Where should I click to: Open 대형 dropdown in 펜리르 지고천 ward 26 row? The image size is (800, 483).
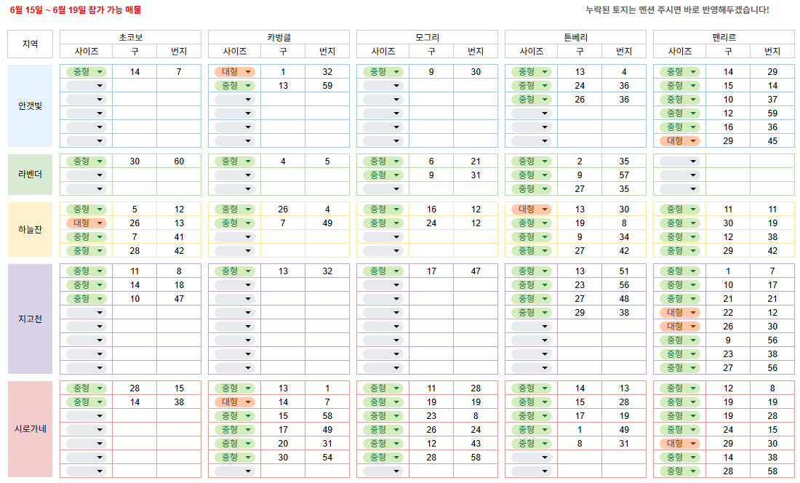pyautogui.click(x=679, y=327)
